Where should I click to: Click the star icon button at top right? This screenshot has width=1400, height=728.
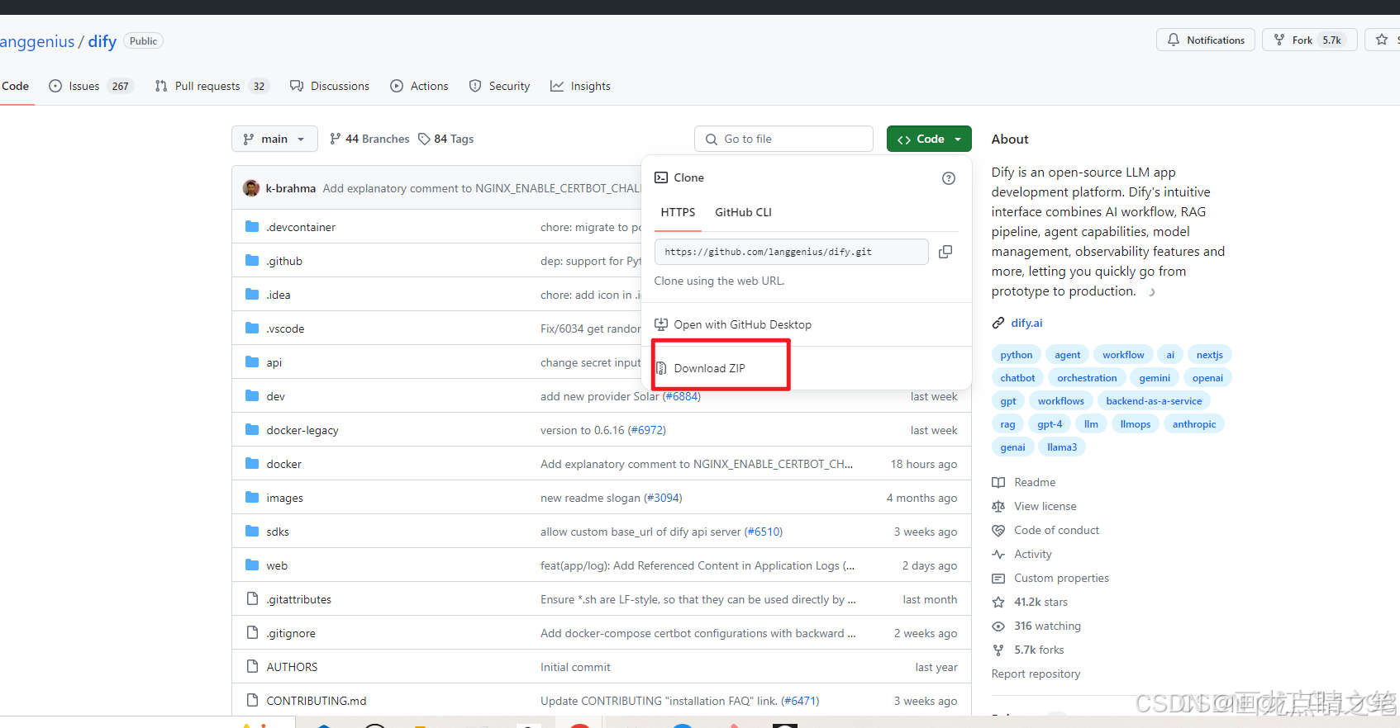click(1382, 40)
